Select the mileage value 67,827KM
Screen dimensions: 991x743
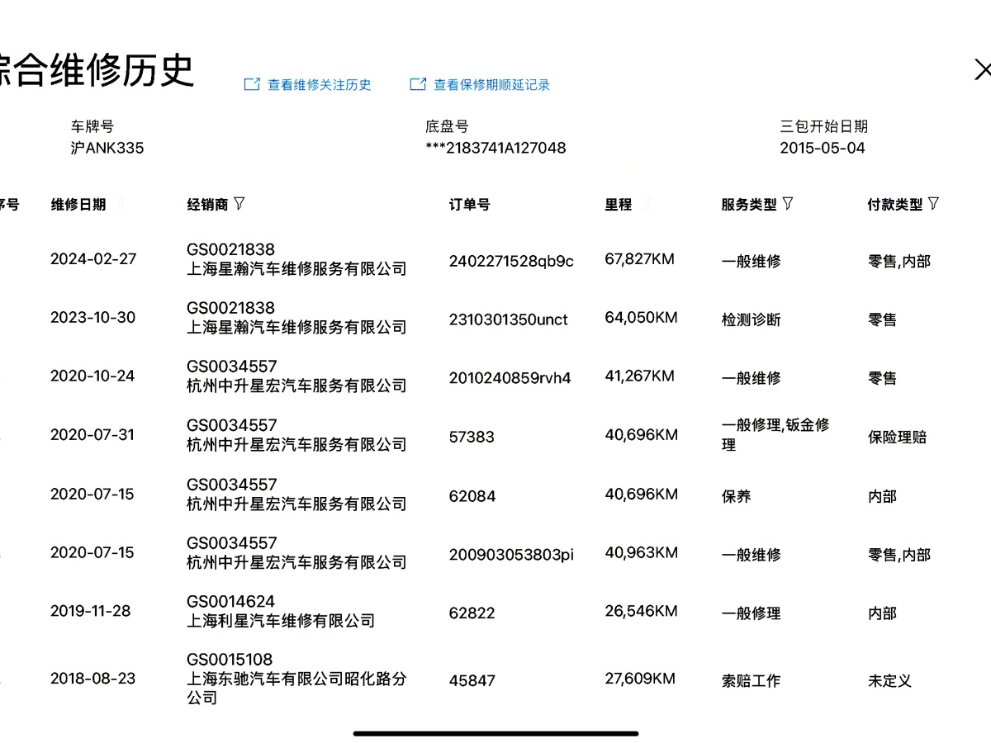click(x=639, y=259)
